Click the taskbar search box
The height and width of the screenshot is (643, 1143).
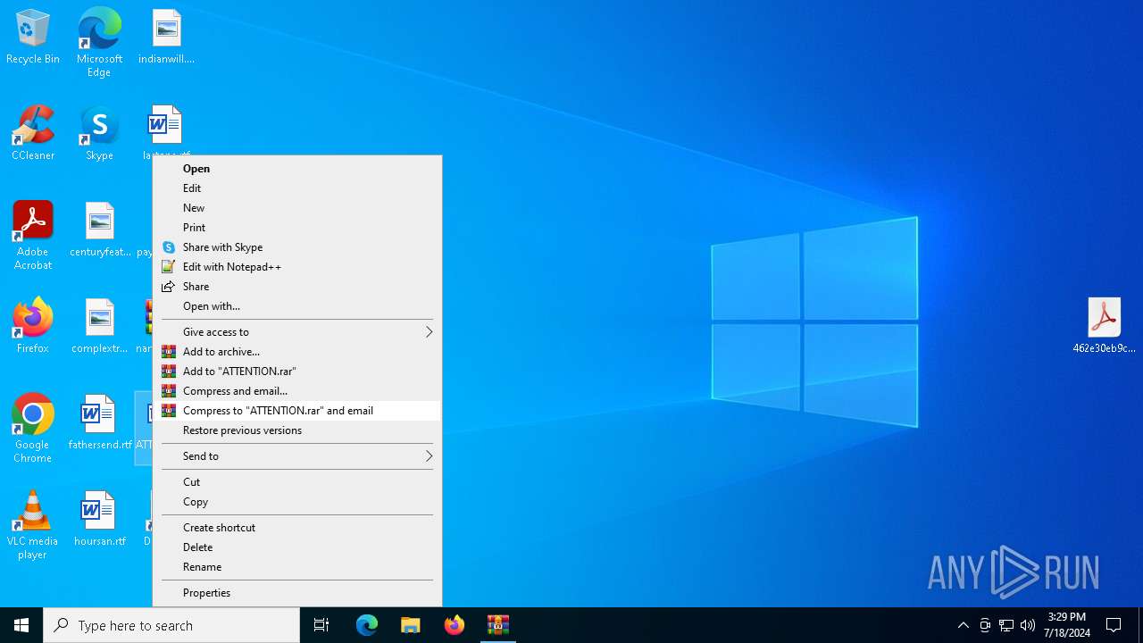tap(171, 625)
